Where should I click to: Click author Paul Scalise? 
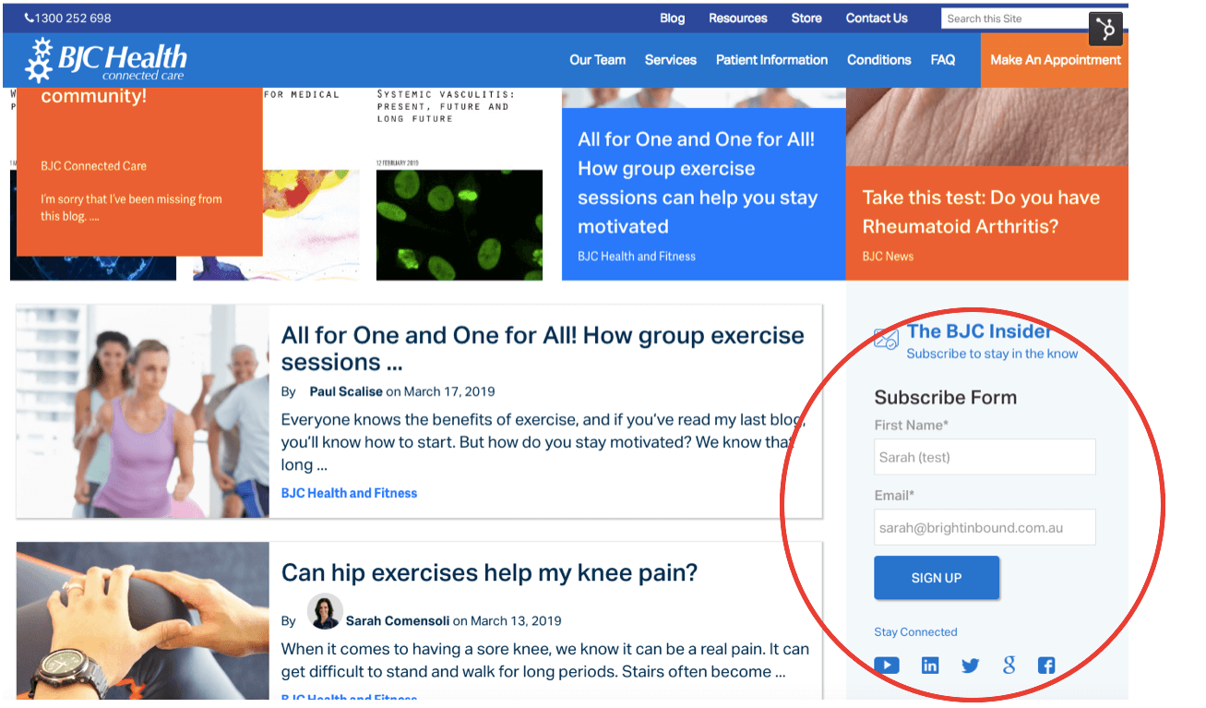pyautogui.click(x=346, y=391)
